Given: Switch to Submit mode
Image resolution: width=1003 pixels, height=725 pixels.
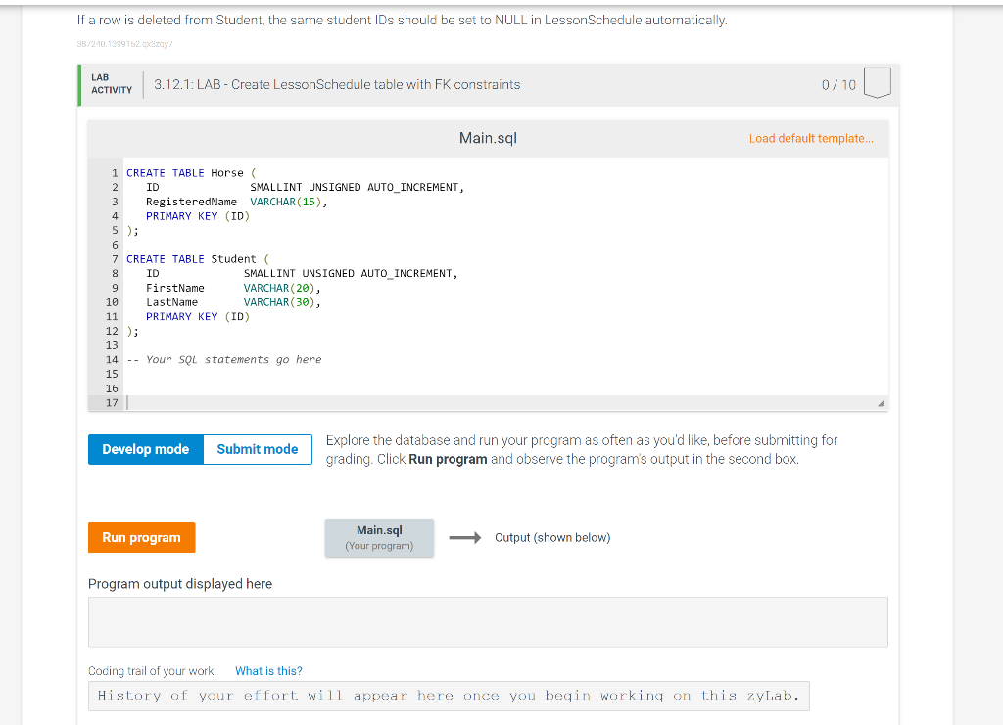Looking at the screenshot, I should [x=257, y=449].
